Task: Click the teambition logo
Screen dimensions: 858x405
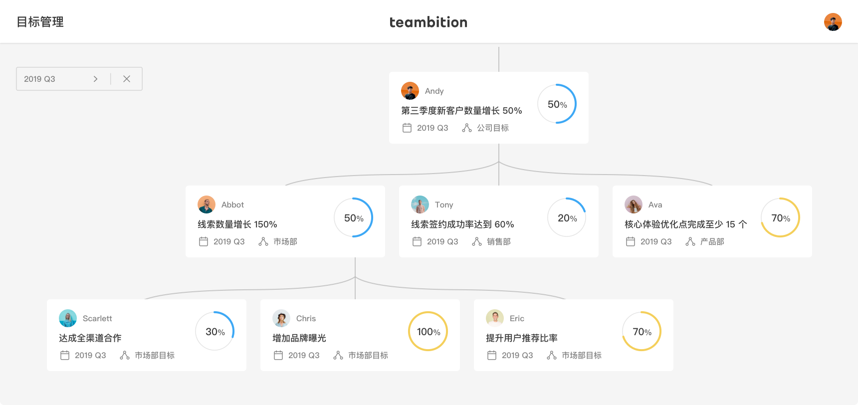Action: coord(428,22)
